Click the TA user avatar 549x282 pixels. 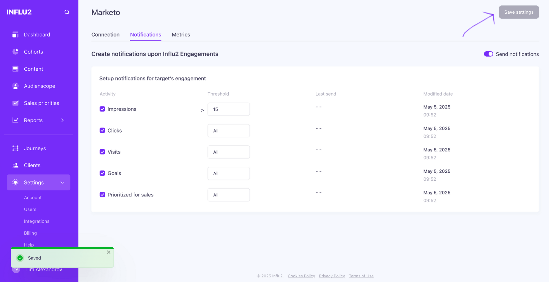coord(16,270)
